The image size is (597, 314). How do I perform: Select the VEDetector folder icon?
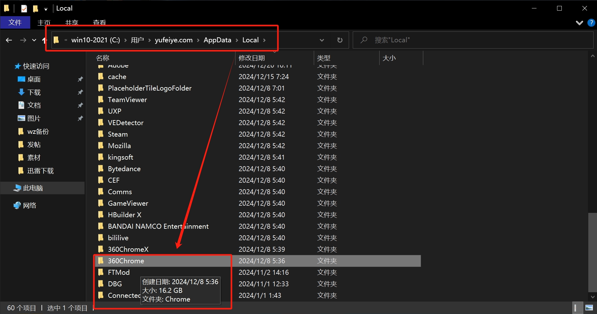100,122
